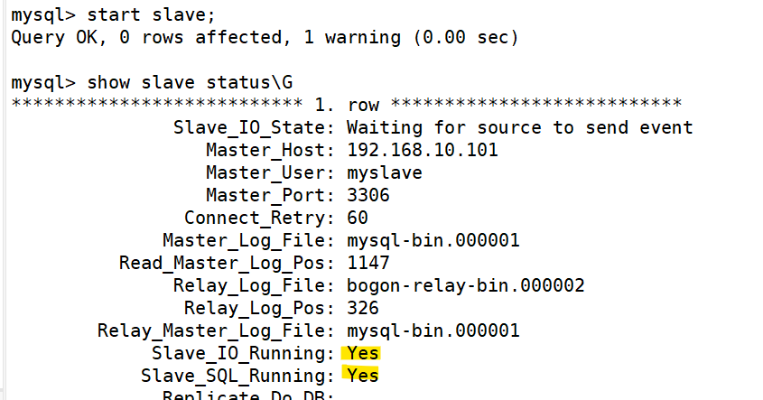Click the Query OK result line
Image resolution: width=763 pixels, height=400 pixels.
pos(265,37)
